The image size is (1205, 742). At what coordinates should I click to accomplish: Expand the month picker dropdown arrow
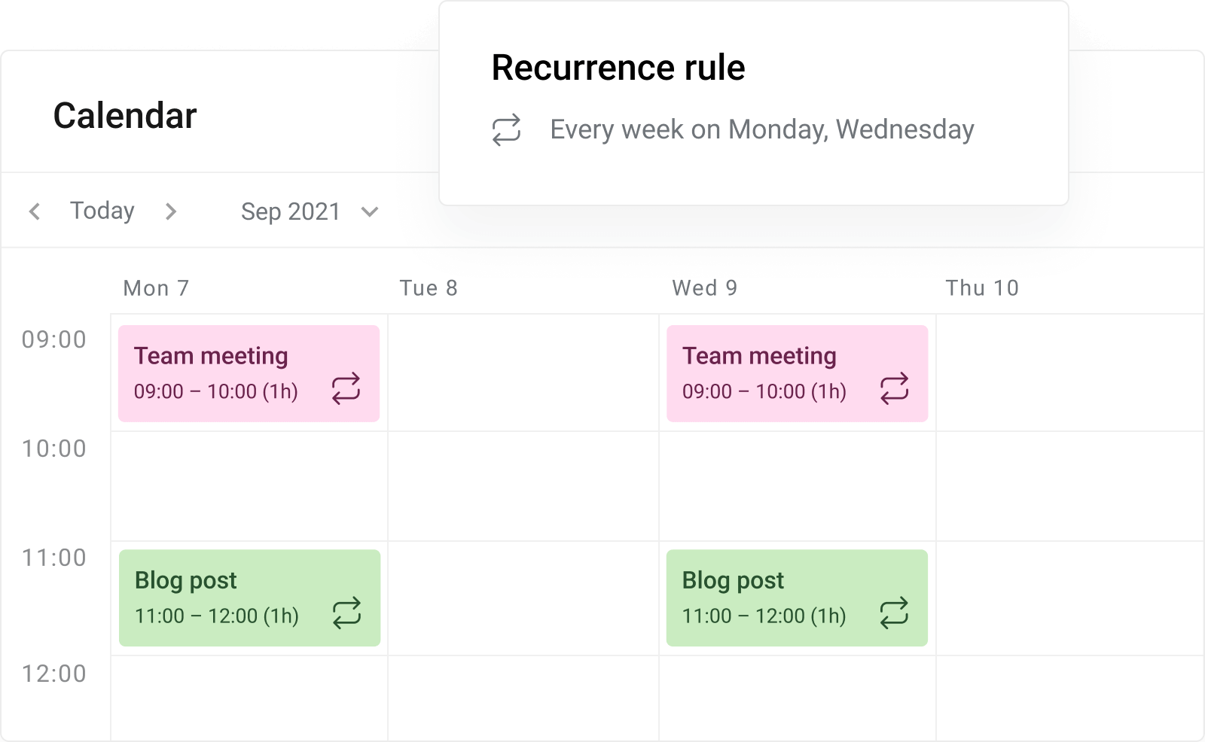click(x=370, y=213)
